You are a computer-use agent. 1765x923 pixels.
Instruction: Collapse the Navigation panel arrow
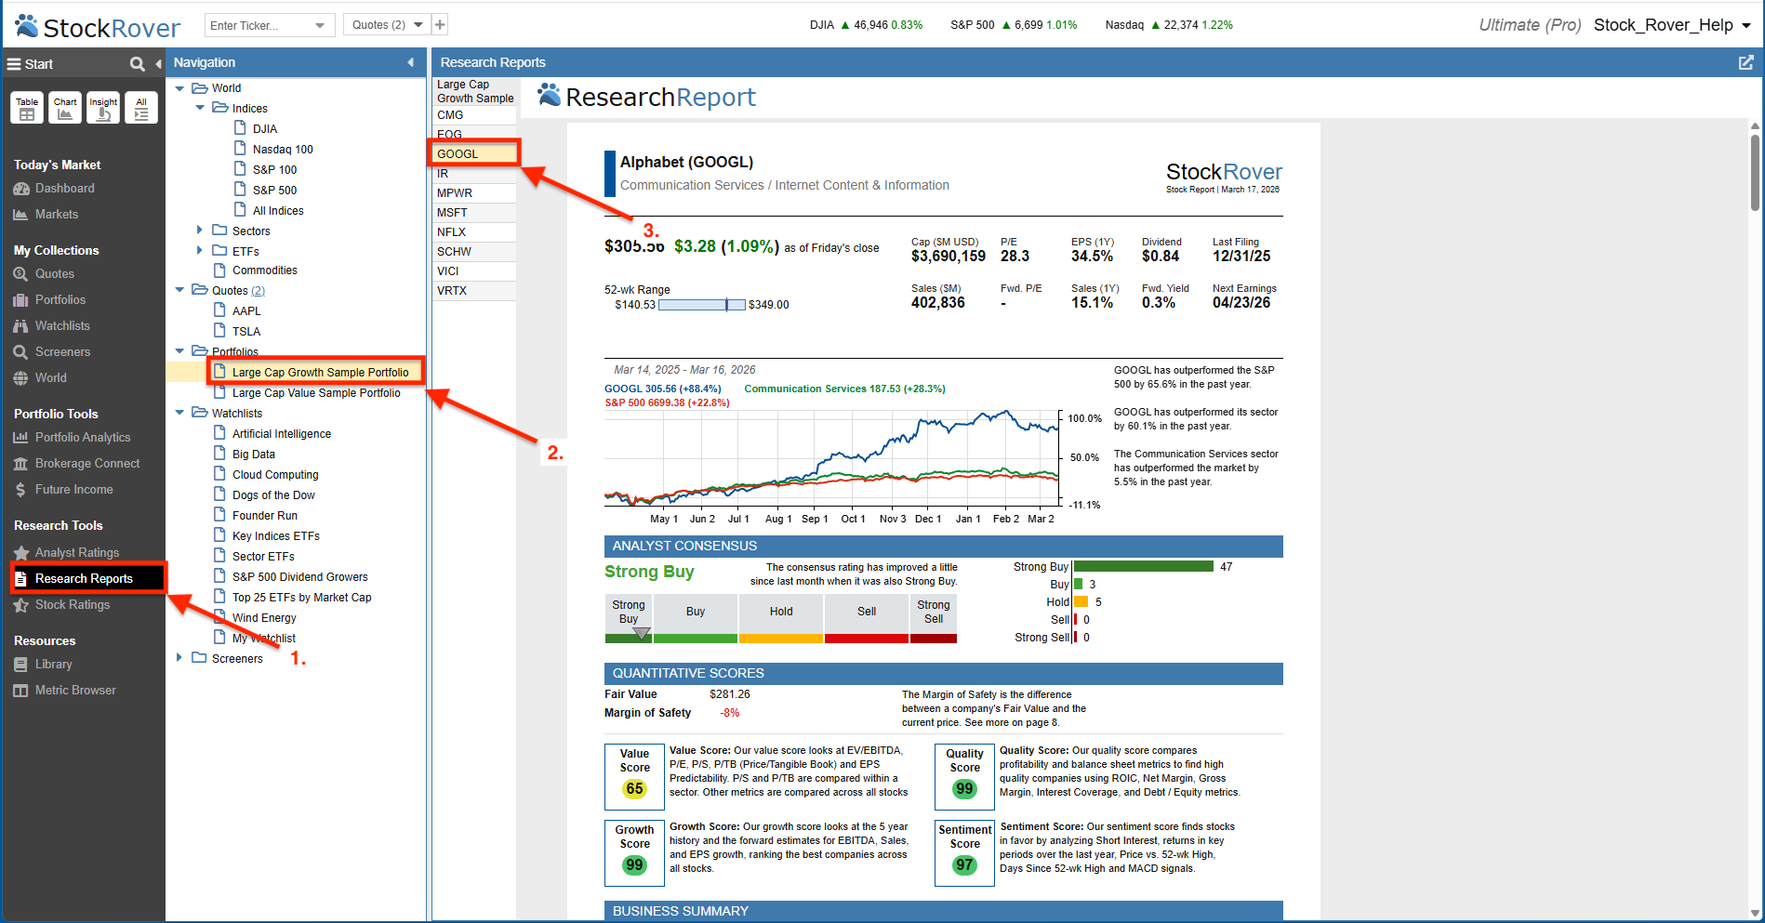click(x=410, y=62)
